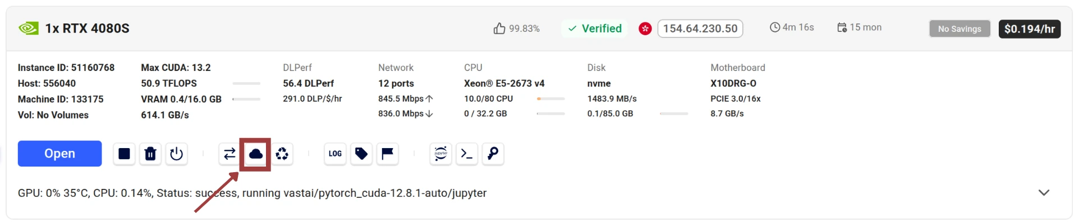Click the Vol: No Volumes text
Viewport: 1079px width, 223px height.
pyautogui.click(x=53, y=115)
